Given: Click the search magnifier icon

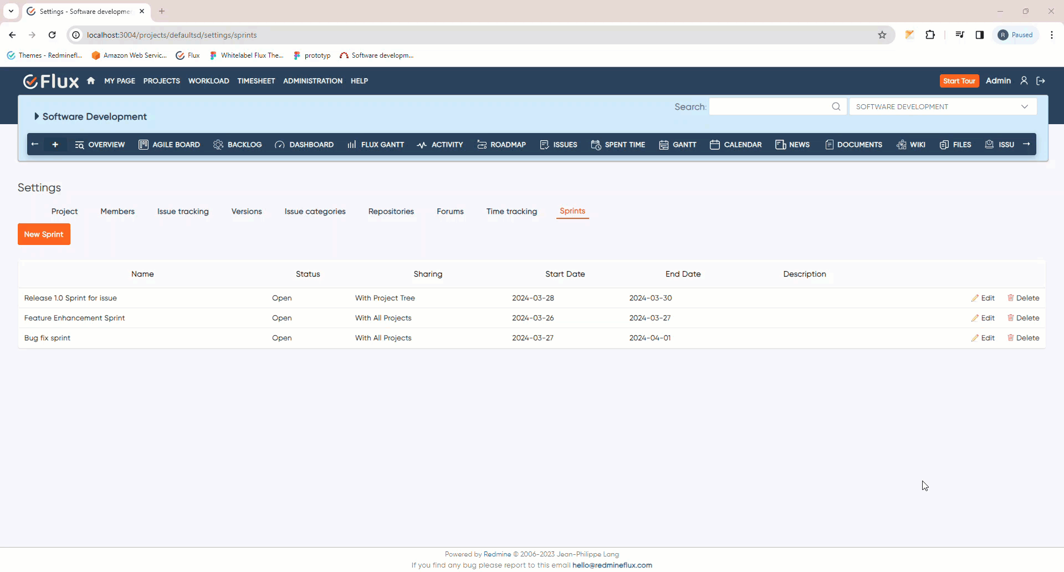Looking at the screenshot, I should tap(836, 107).
